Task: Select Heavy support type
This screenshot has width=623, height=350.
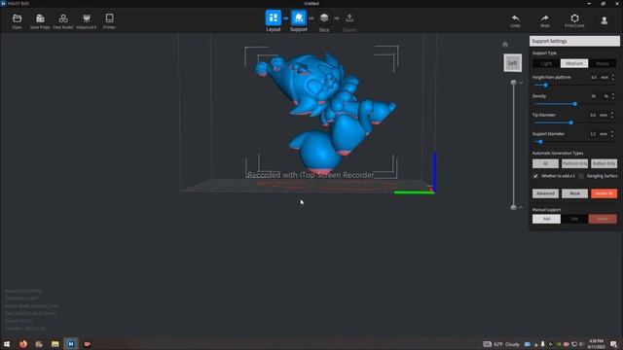Action: tap(603, 63)
